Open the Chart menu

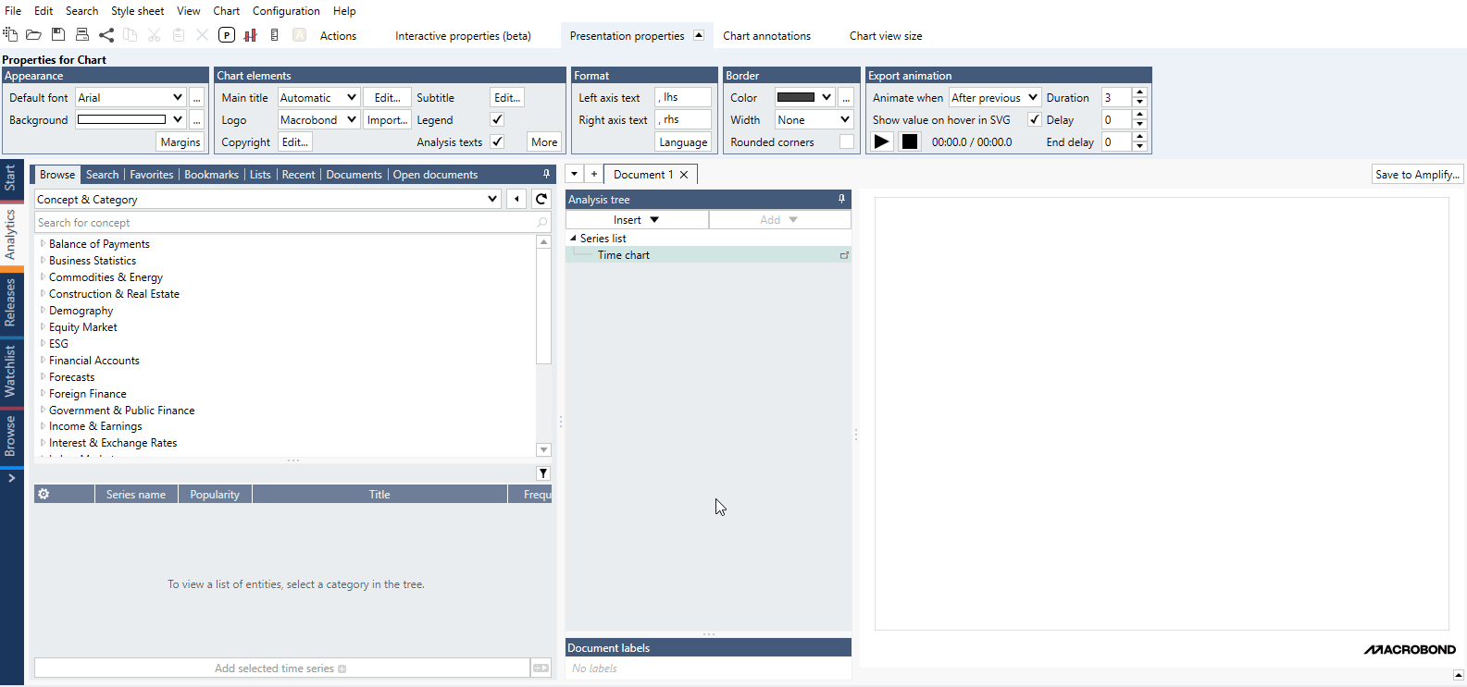click(226, 11)
